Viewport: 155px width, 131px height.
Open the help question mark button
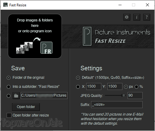coord(147,17)
